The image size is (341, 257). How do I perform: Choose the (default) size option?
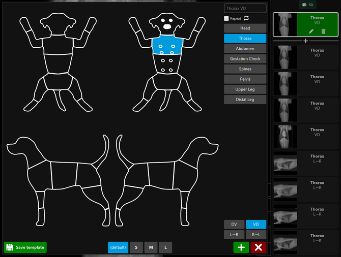(118, 247)
